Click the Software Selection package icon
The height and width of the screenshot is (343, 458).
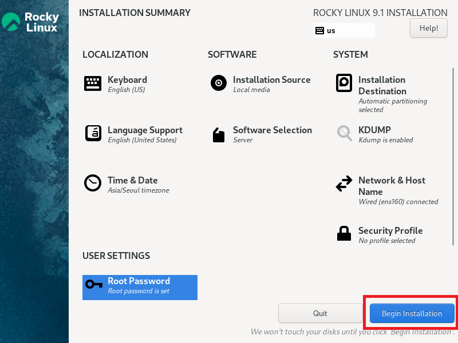pyautogui.click(x=219, y=135)
